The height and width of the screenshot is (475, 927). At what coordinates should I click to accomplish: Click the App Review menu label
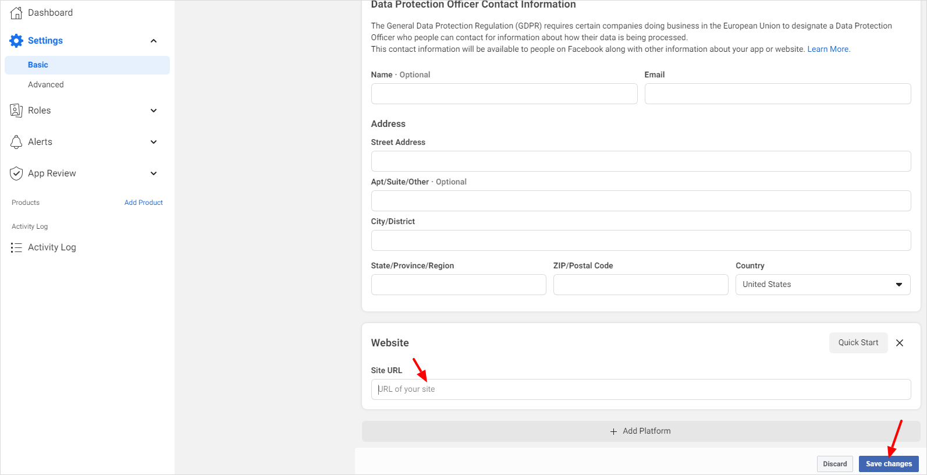52,173
